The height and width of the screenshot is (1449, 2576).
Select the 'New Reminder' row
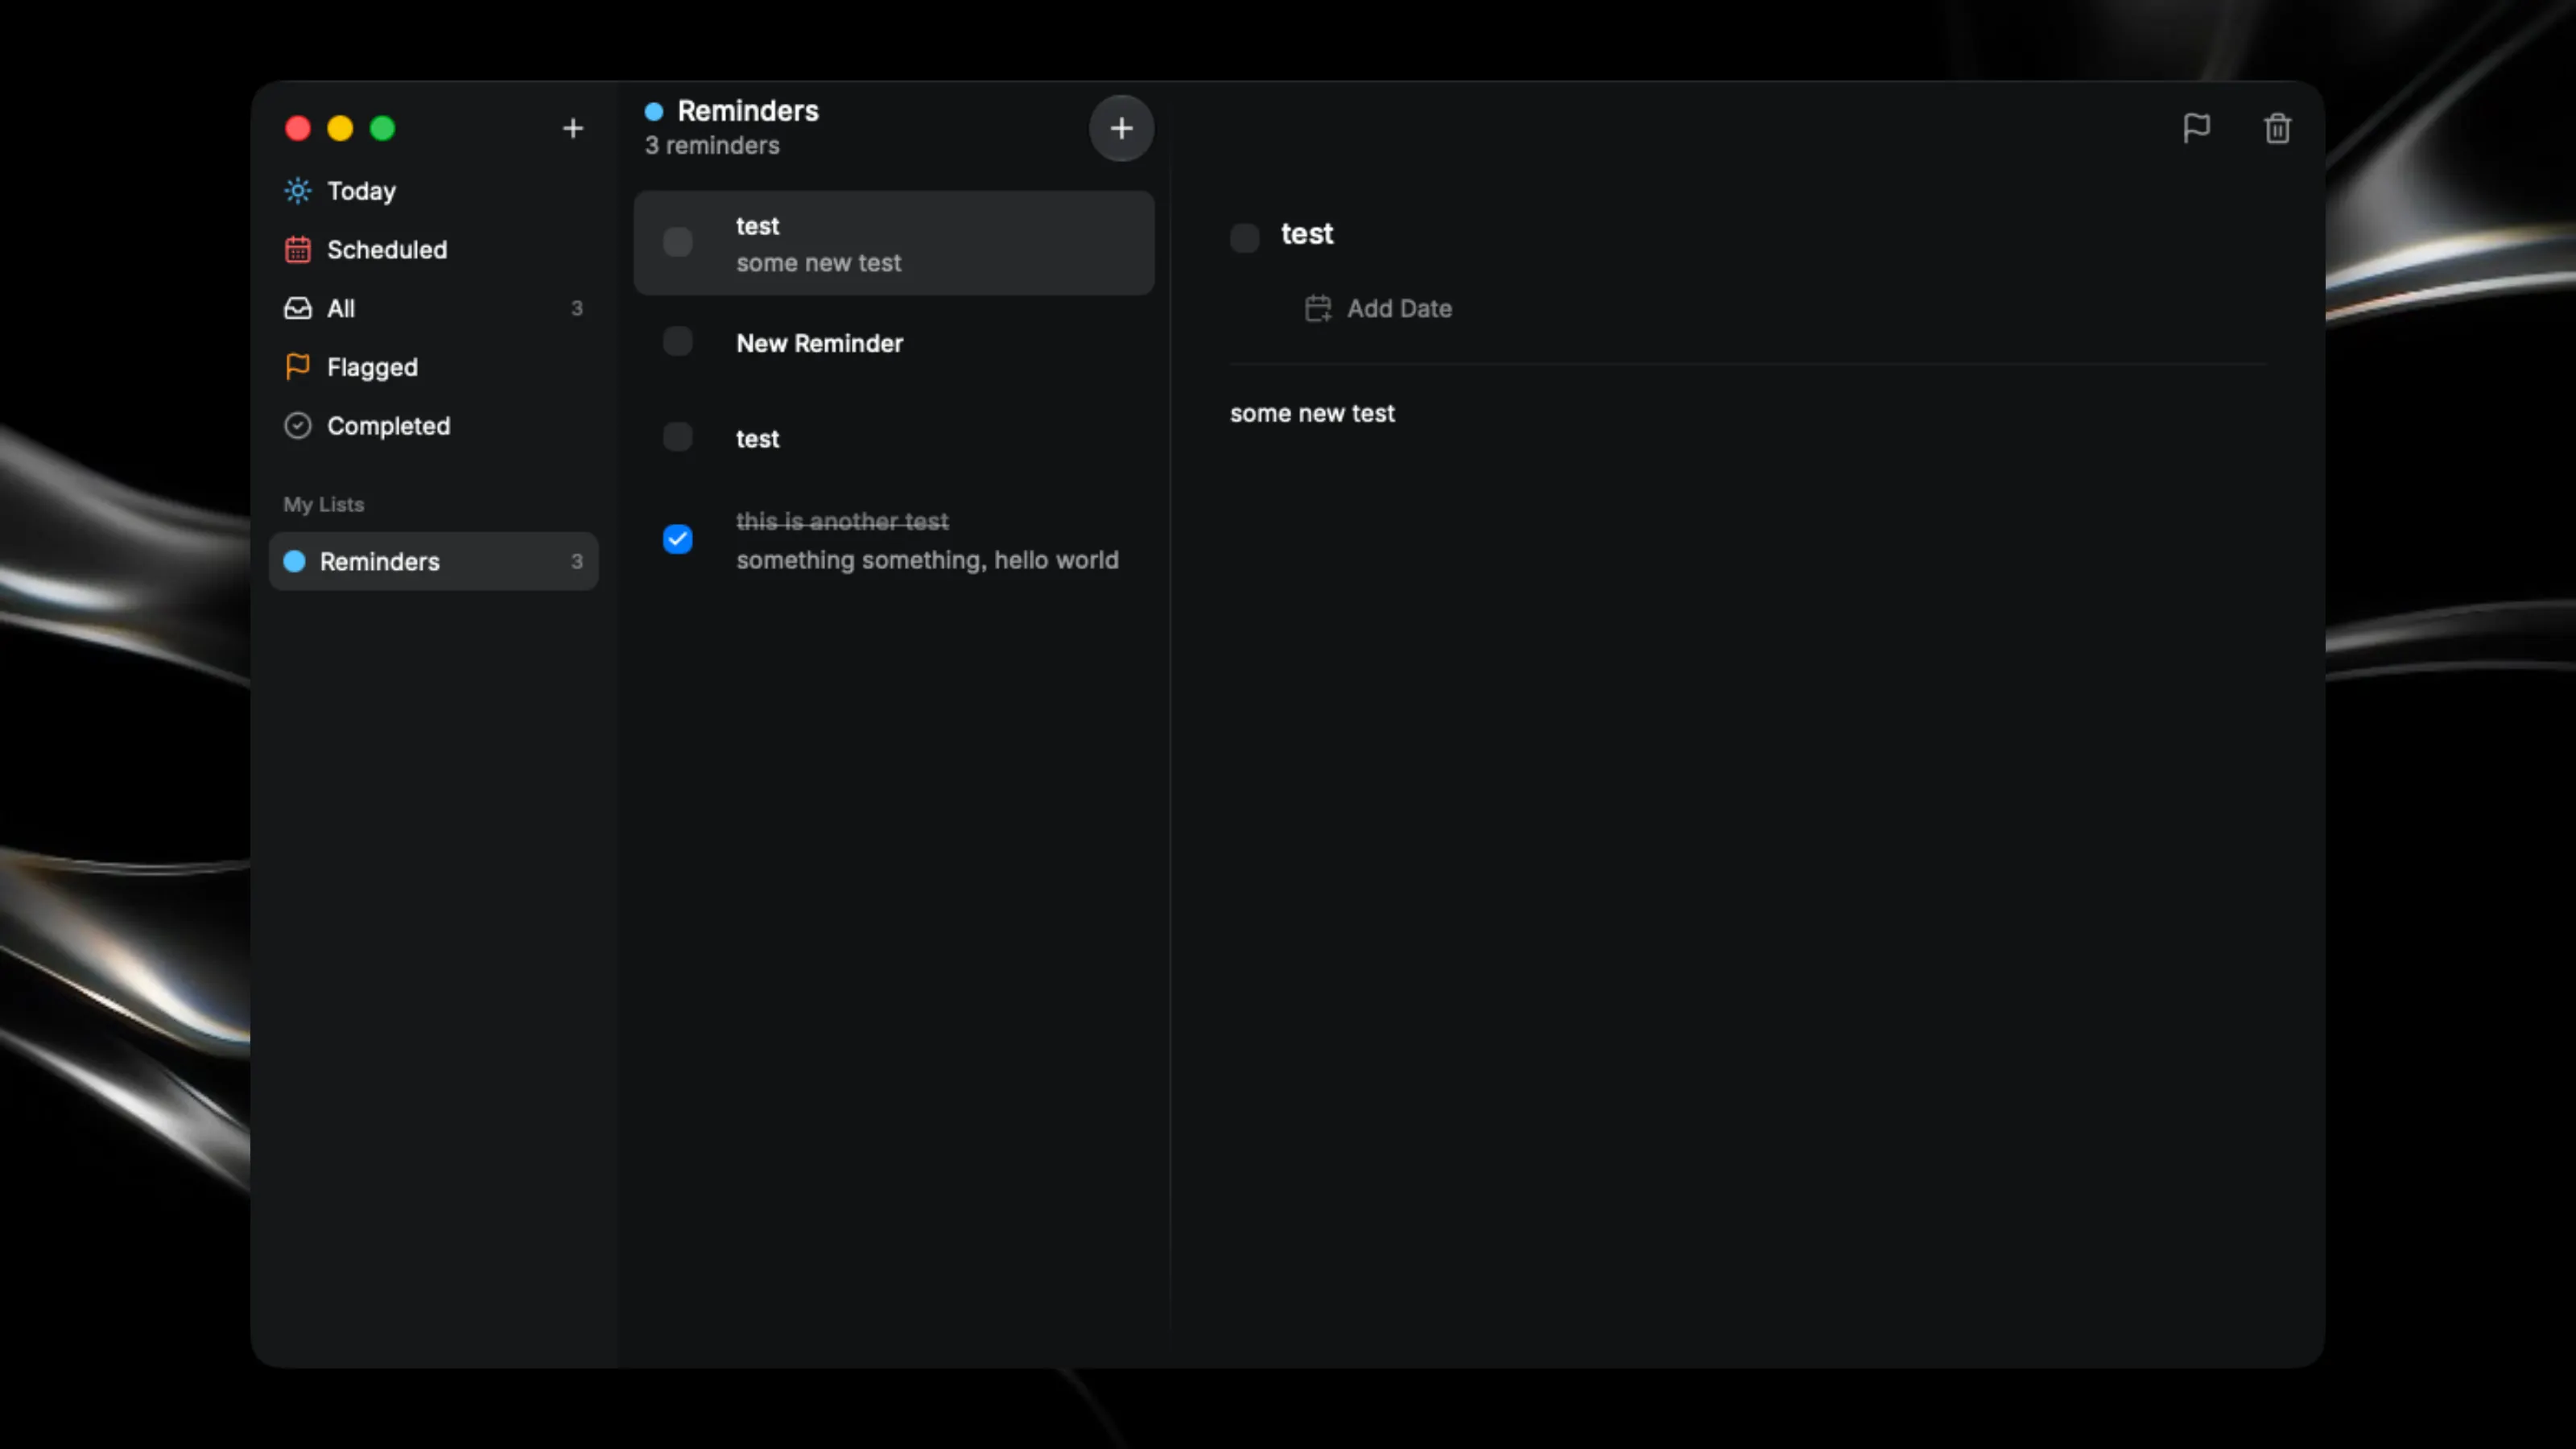coord(894,342)
